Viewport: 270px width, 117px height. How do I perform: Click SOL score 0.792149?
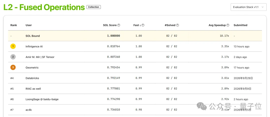113,78
